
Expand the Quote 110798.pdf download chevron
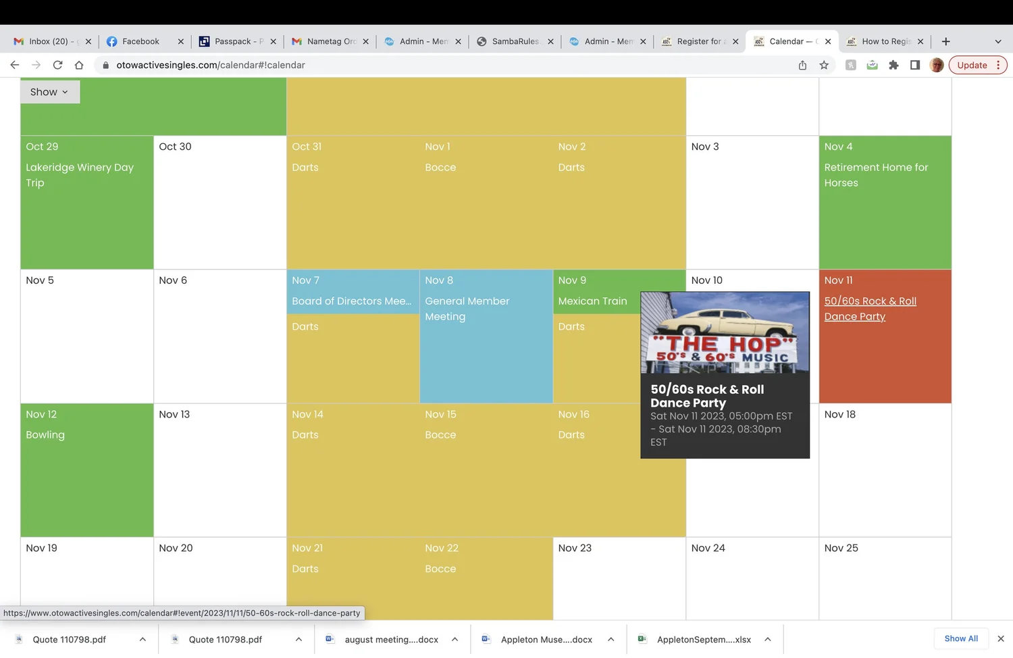pos(142,638)
